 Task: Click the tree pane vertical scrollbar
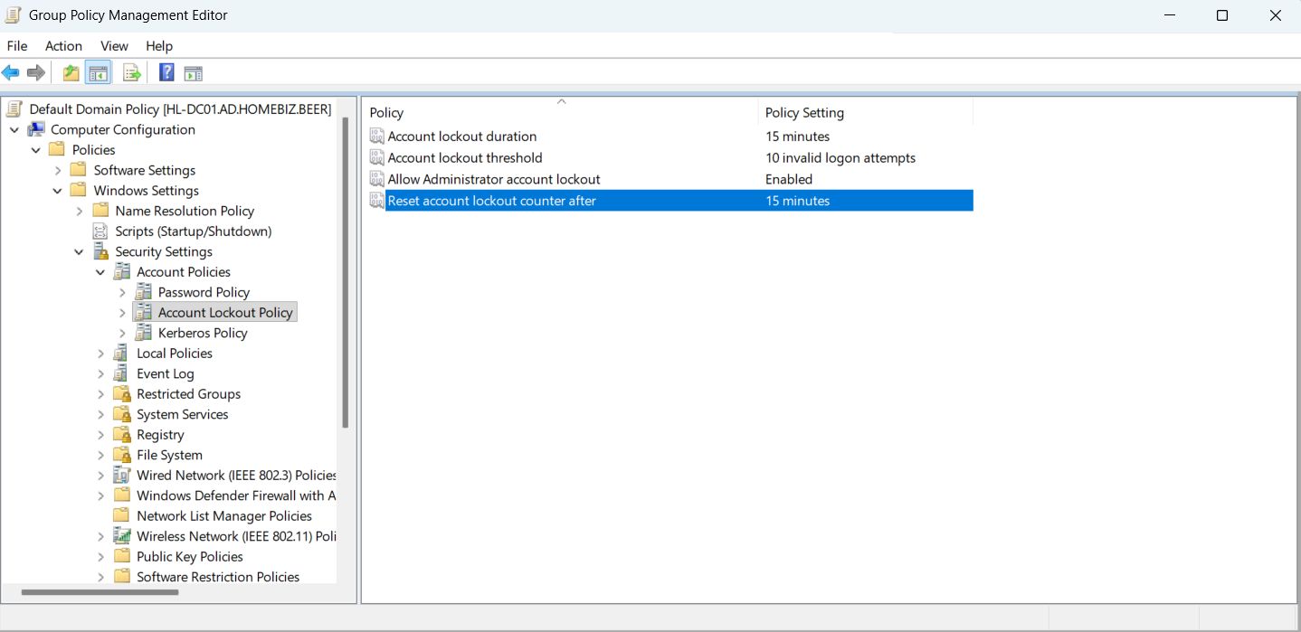coord(345,271)
